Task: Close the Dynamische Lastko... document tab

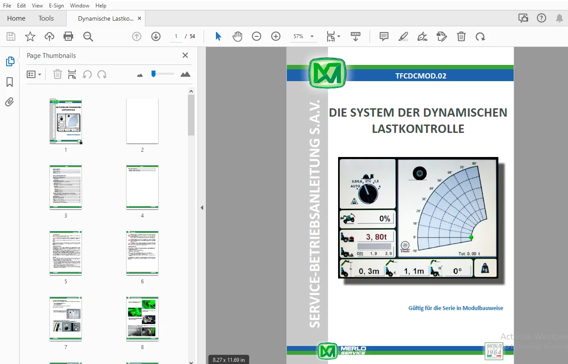Action: (140, 18)
